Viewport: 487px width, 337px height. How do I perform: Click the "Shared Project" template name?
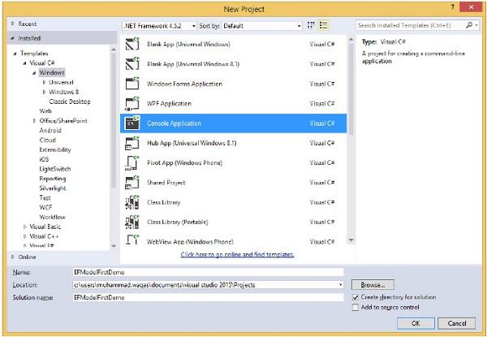click(166, 183)
